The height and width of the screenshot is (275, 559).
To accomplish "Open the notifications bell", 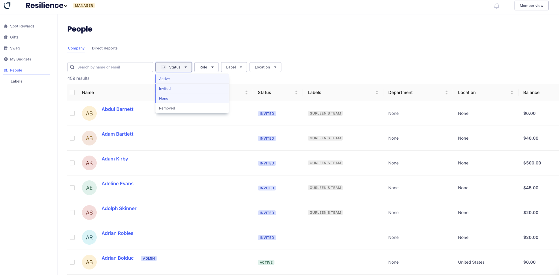I will tap(497, 6).
